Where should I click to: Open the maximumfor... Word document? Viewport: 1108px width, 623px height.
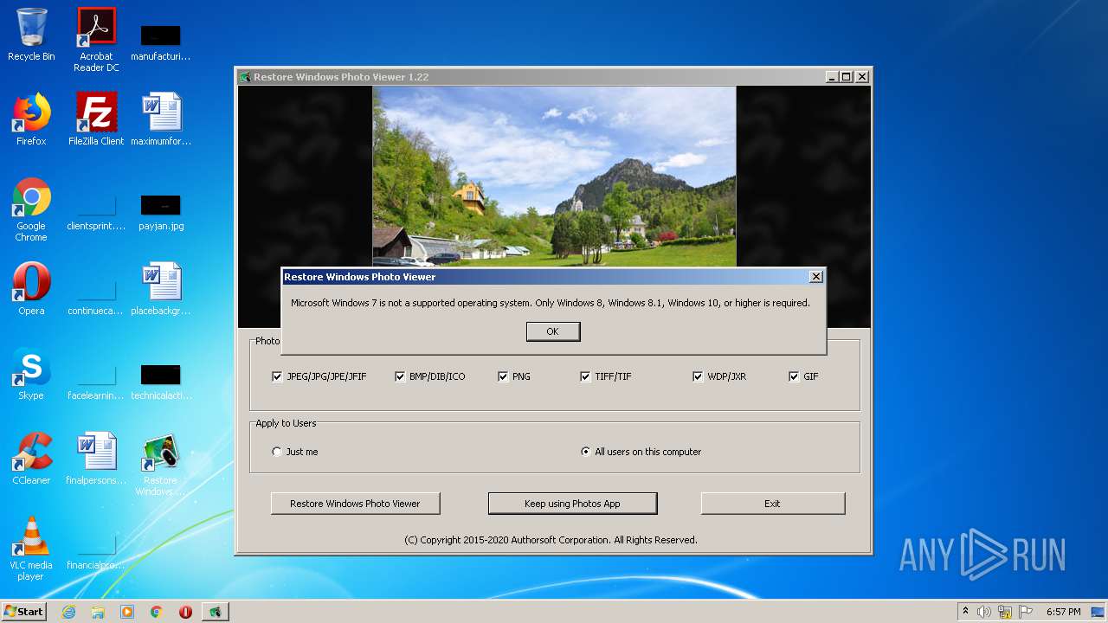click(x=160, y=119)
